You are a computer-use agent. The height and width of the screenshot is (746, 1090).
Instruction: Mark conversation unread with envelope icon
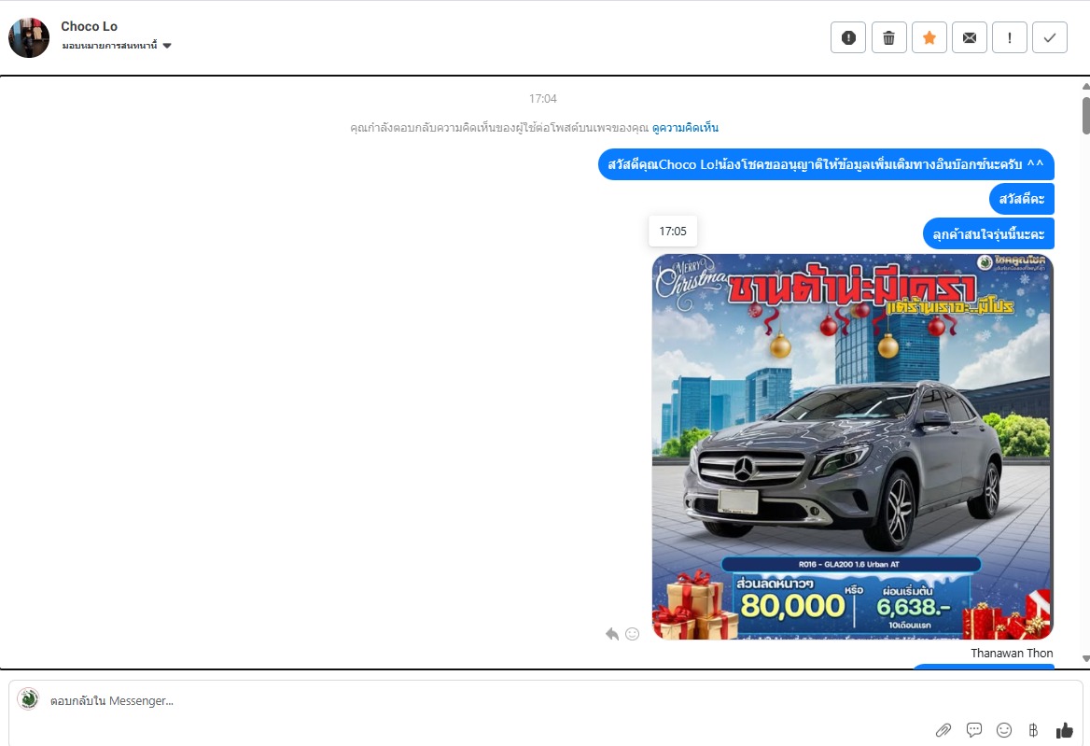pyautogui.click(x=969, y=37)
